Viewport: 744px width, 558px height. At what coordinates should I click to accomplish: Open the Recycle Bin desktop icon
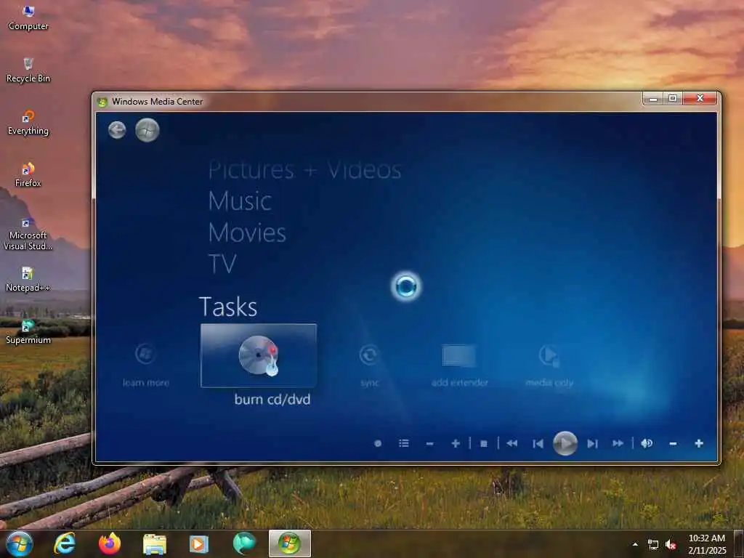28,70
